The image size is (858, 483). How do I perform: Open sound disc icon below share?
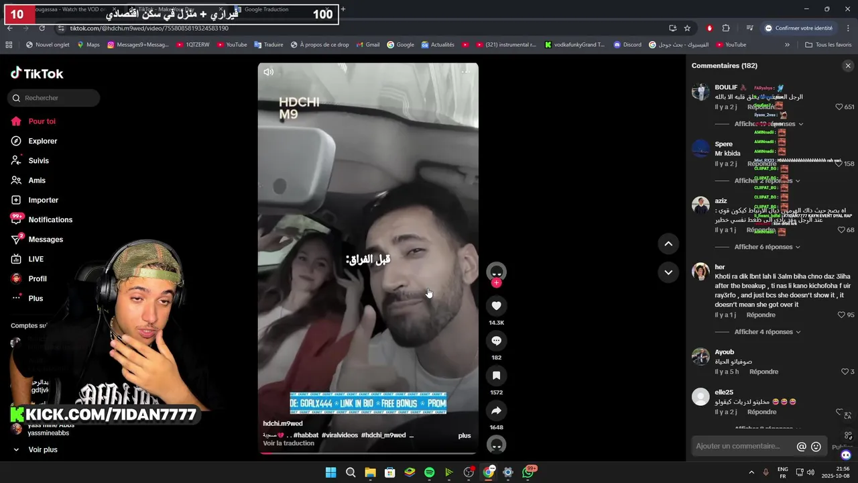click(496, 445)
